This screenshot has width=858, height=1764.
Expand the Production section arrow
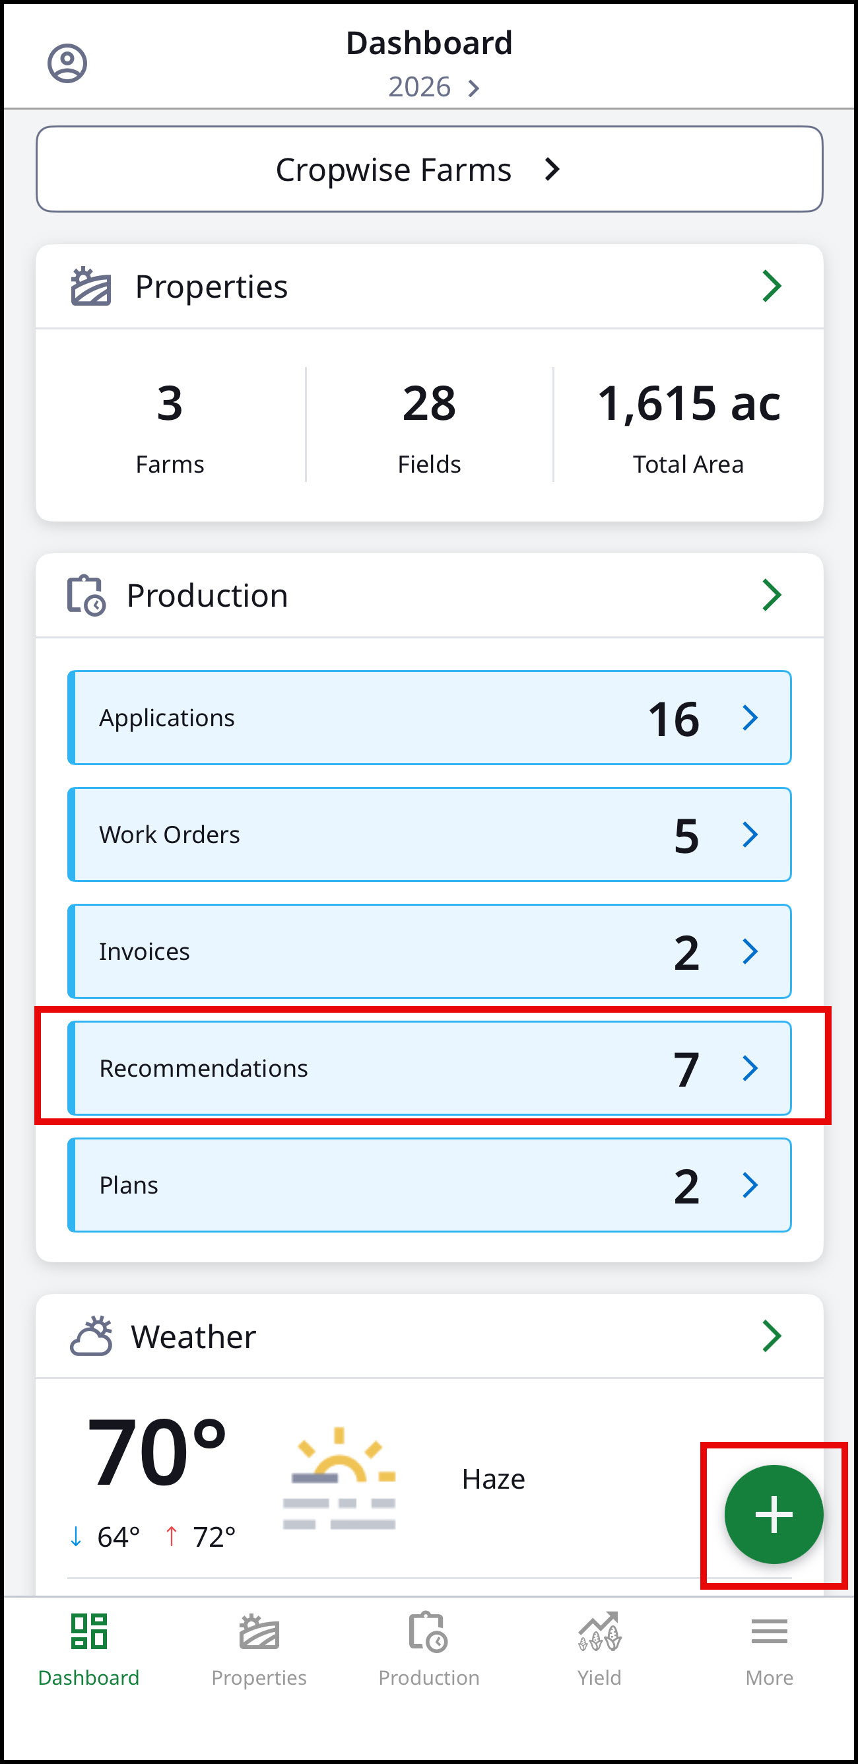click(772, 595)
